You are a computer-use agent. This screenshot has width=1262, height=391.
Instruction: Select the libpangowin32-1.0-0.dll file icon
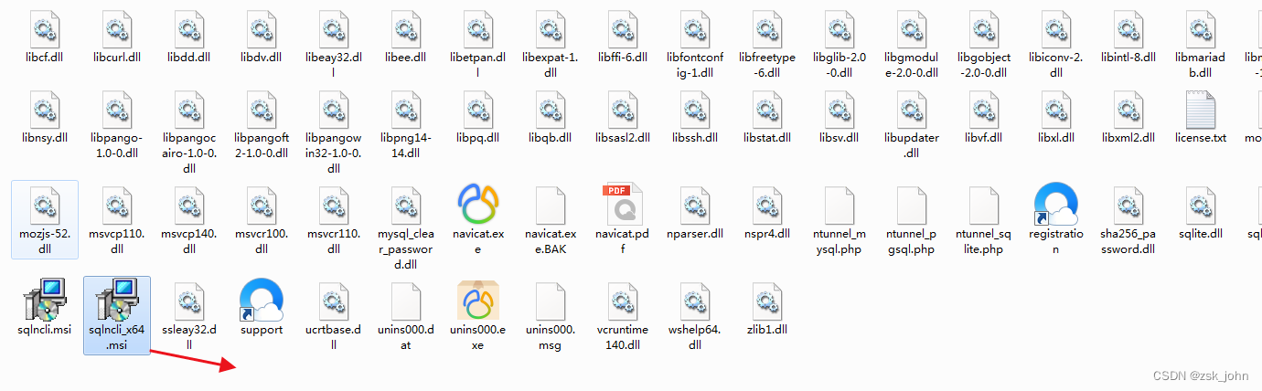click(x=334, y=110)
